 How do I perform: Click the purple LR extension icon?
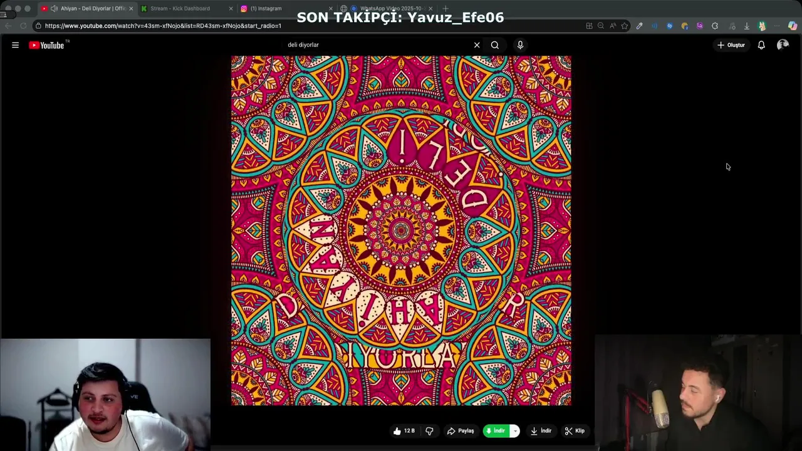(x=700, y=26)
